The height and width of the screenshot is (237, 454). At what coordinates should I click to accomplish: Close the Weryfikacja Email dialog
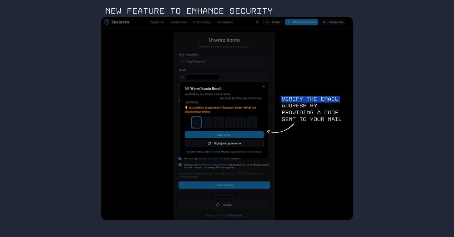[x=264, y=87]
